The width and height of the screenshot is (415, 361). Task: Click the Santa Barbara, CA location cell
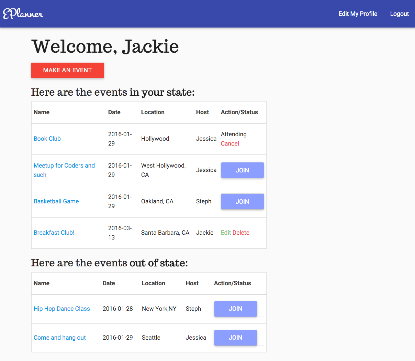pos(165,233)
